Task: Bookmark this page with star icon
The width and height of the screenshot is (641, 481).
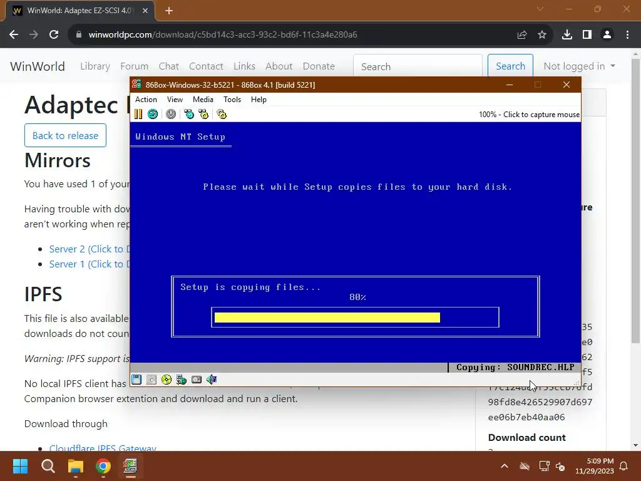Action: coord(542,35)
